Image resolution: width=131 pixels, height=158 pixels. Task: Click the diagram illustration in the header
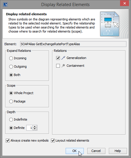110,24
